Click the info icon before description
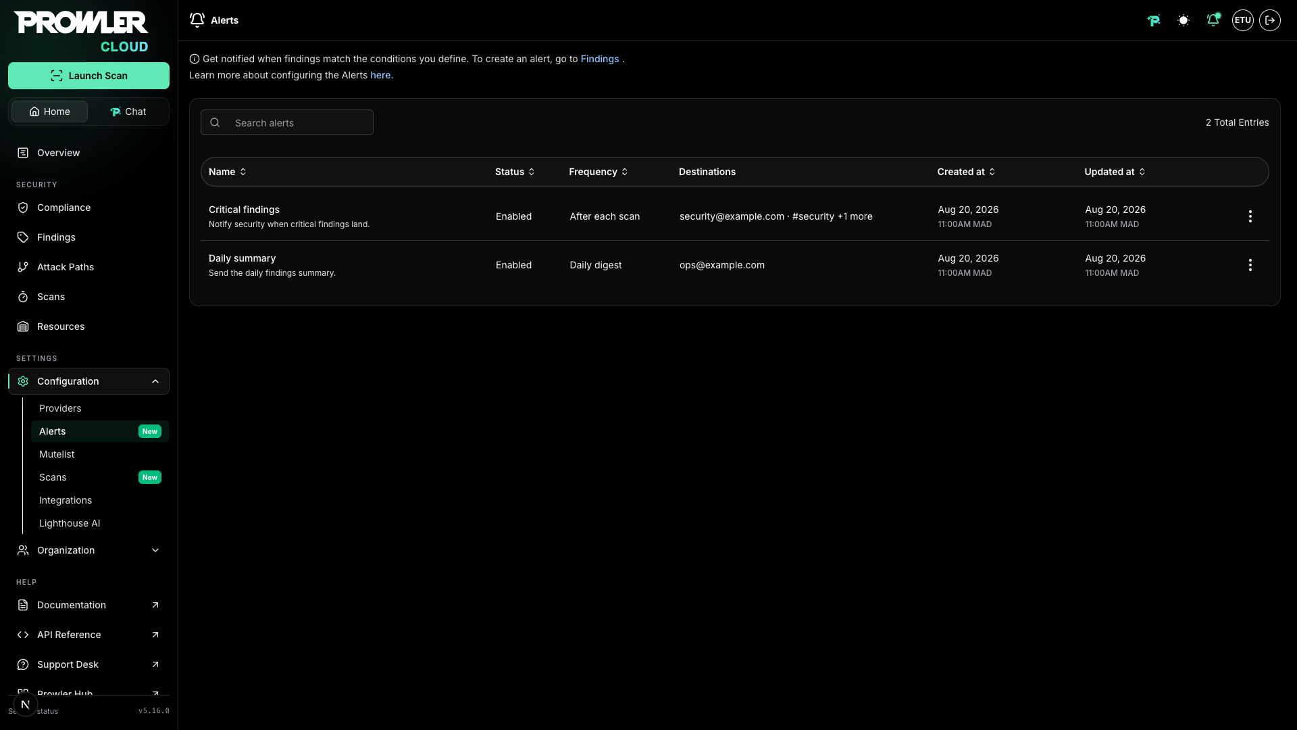 click(195, 59)
